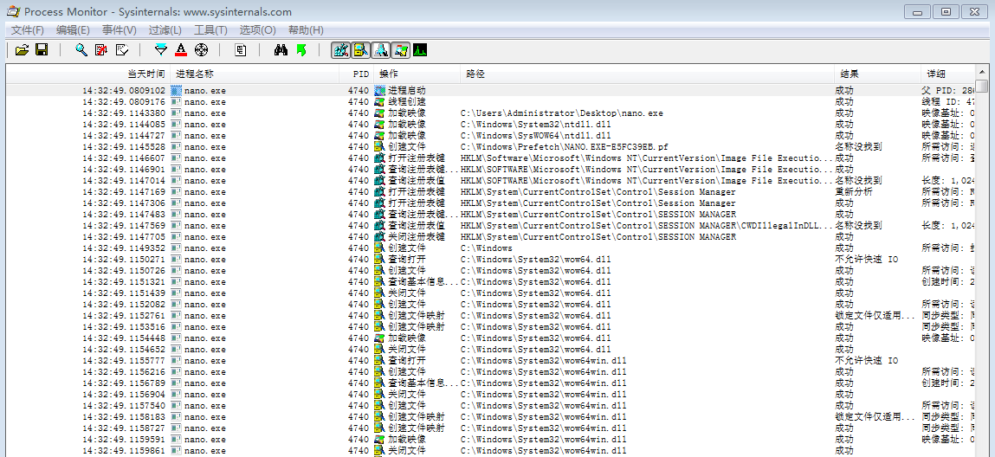Click file icon in row 14:32:49.1149352

380,248
